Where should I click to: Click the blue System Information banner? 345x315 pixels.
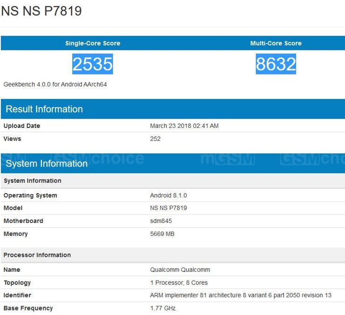(x=47, y=163)
